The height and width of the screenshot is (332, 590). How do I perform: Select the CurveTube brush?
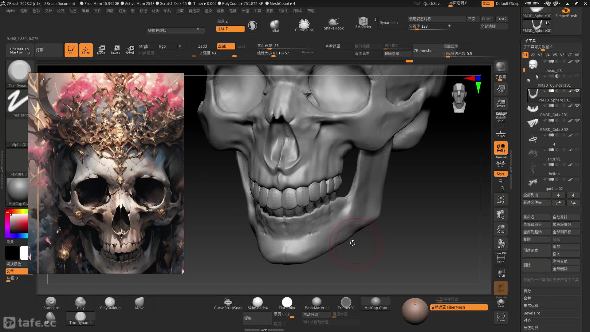304,25
